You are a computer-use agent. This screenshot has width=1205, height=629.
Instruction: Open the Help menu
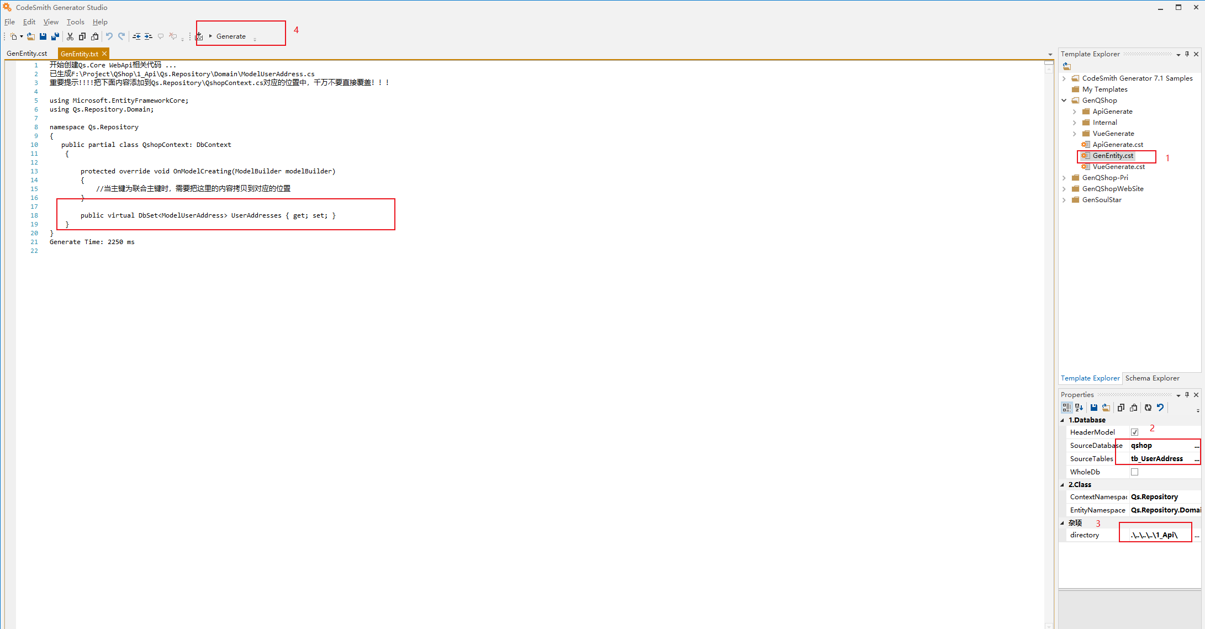tap(100, 22)
